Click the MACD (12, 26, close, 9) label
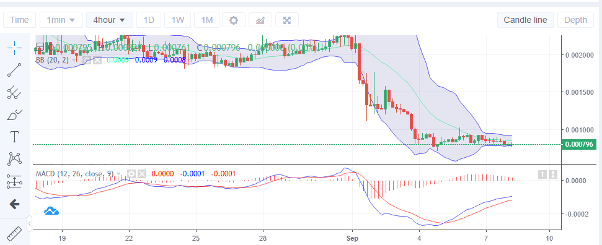This screenshot has width=602, height=245. pyautogui.click(x=75, y=174)
